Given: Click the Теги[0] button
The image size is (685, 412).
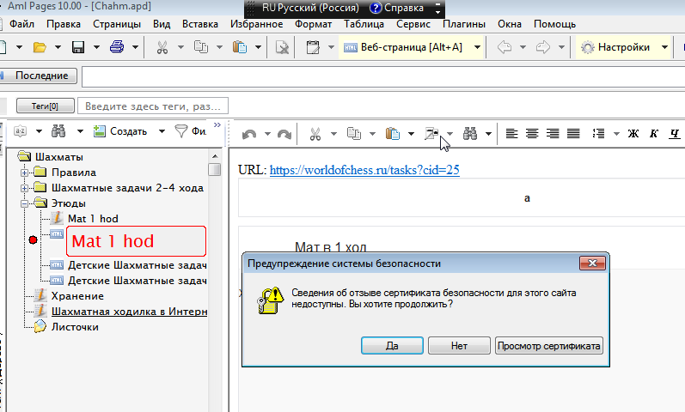Looking at the screenshot, I should point(45,106).
